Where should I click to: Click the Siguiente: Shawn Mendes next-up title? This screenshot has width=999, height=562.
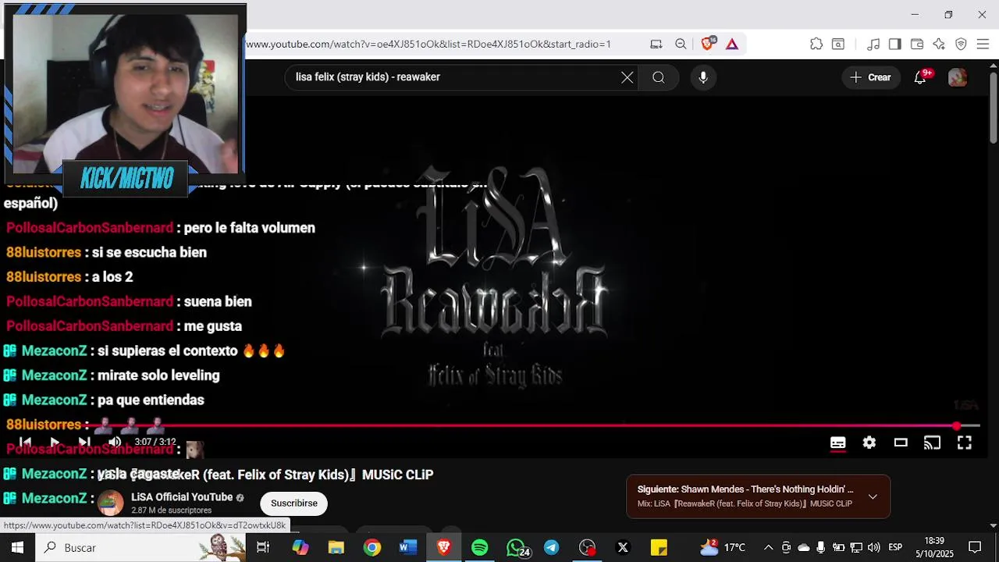(x=745, y=489)
